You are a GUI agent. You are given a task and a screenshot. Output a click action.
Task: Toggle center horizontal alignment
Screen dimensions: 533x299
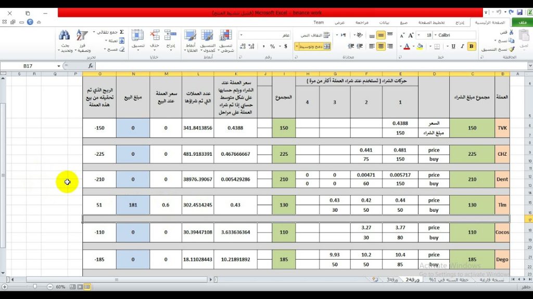380,46
